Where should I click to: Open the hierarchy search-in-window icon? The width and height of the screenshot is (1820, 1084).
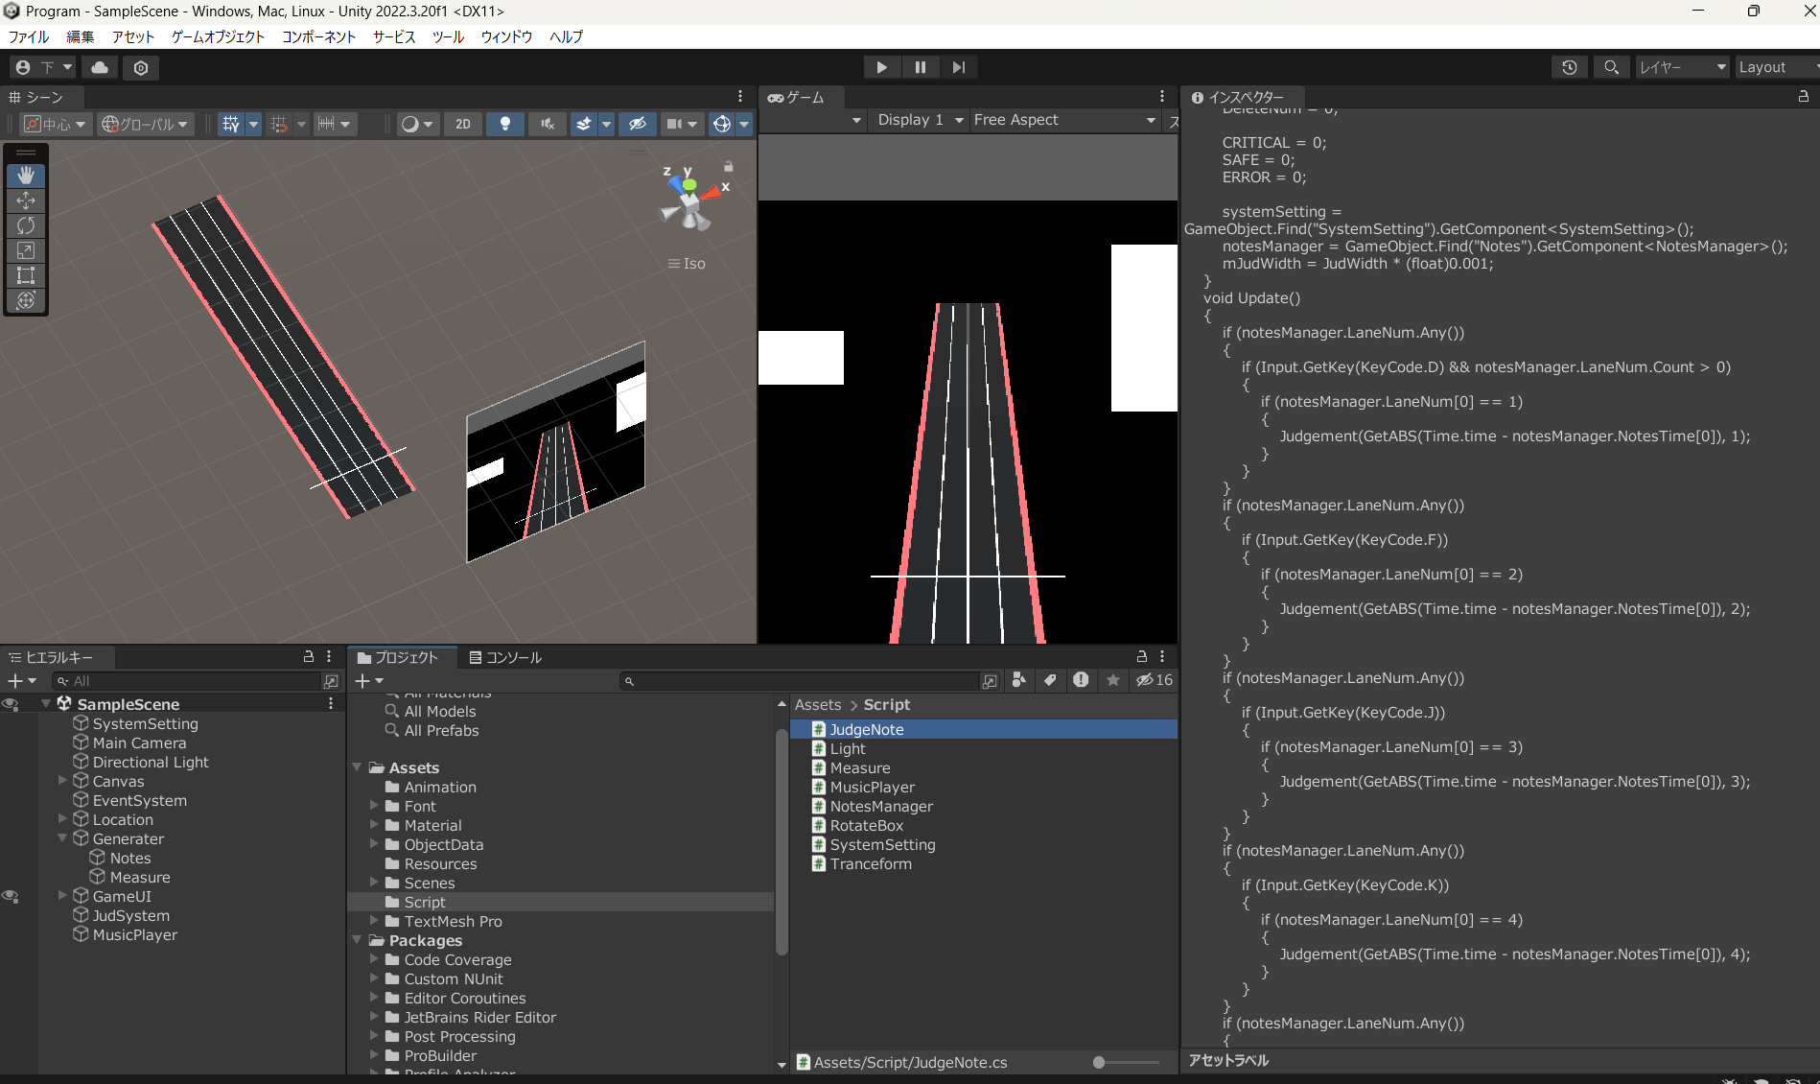[x=331, y=681]
